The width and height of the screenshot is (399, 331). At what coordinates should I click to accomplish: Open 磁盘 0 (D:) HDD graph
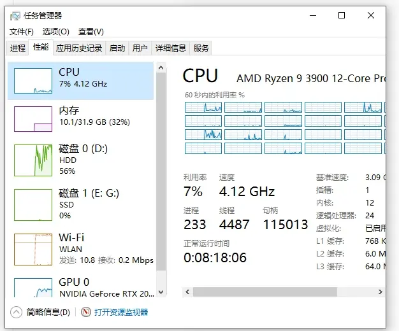[33, 160]
